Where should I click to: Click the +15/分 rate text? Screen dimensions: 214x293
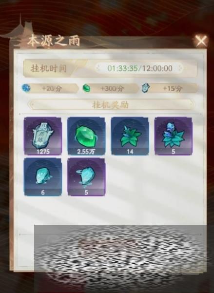tap(173, 88)
